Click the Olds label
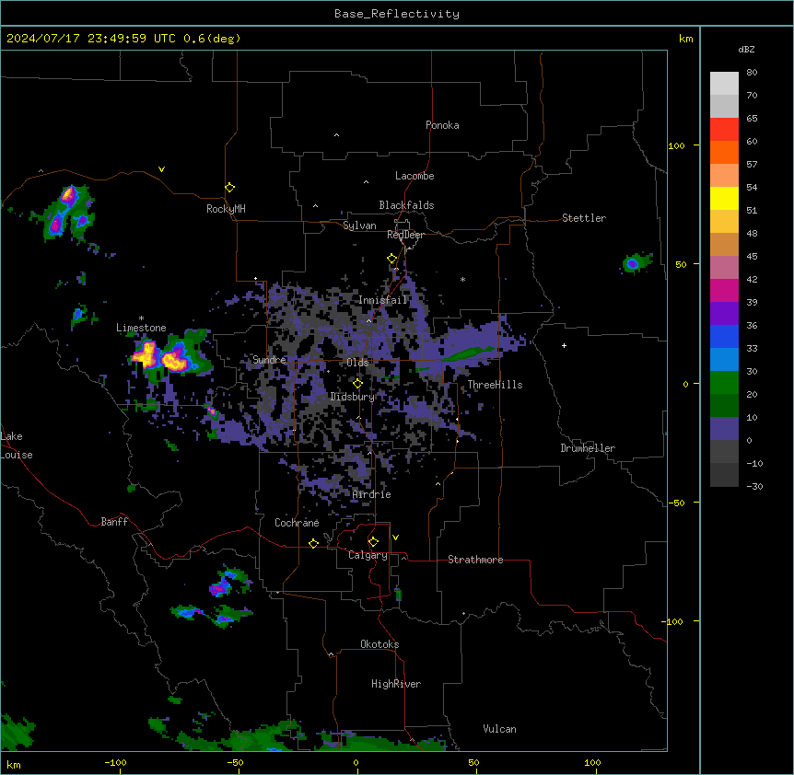Screen dimensions: 794x775 [357, 363]
